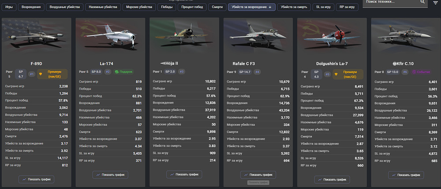
Task: Click the sort direction arrow on Убийств за возрождение
Action: click(270, 7)
